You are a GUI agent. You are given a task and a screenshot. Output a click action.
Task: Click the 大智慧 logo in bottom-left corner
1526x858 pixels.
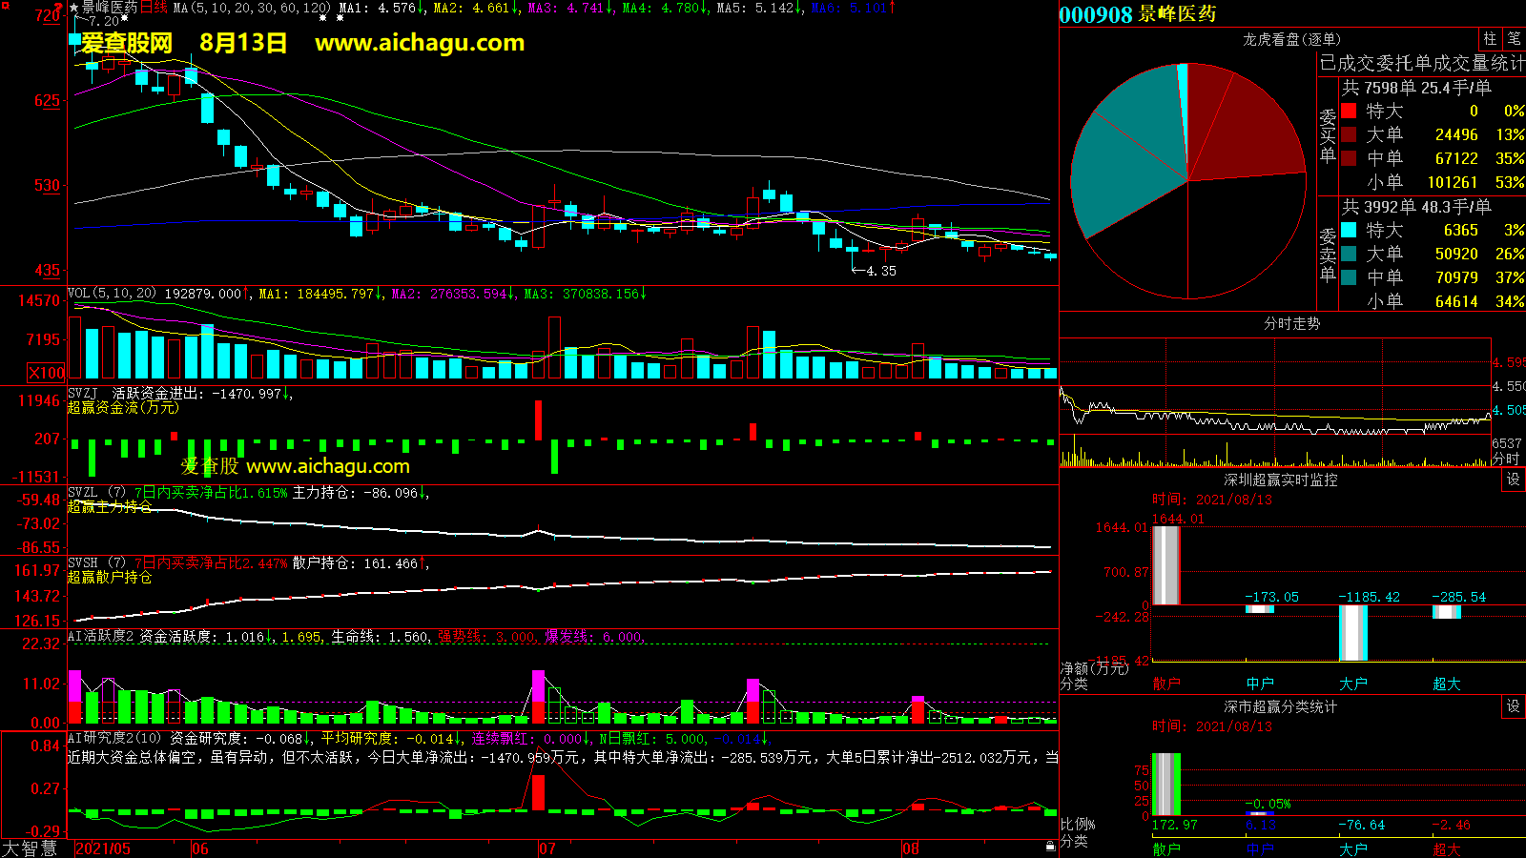(30, 848)
